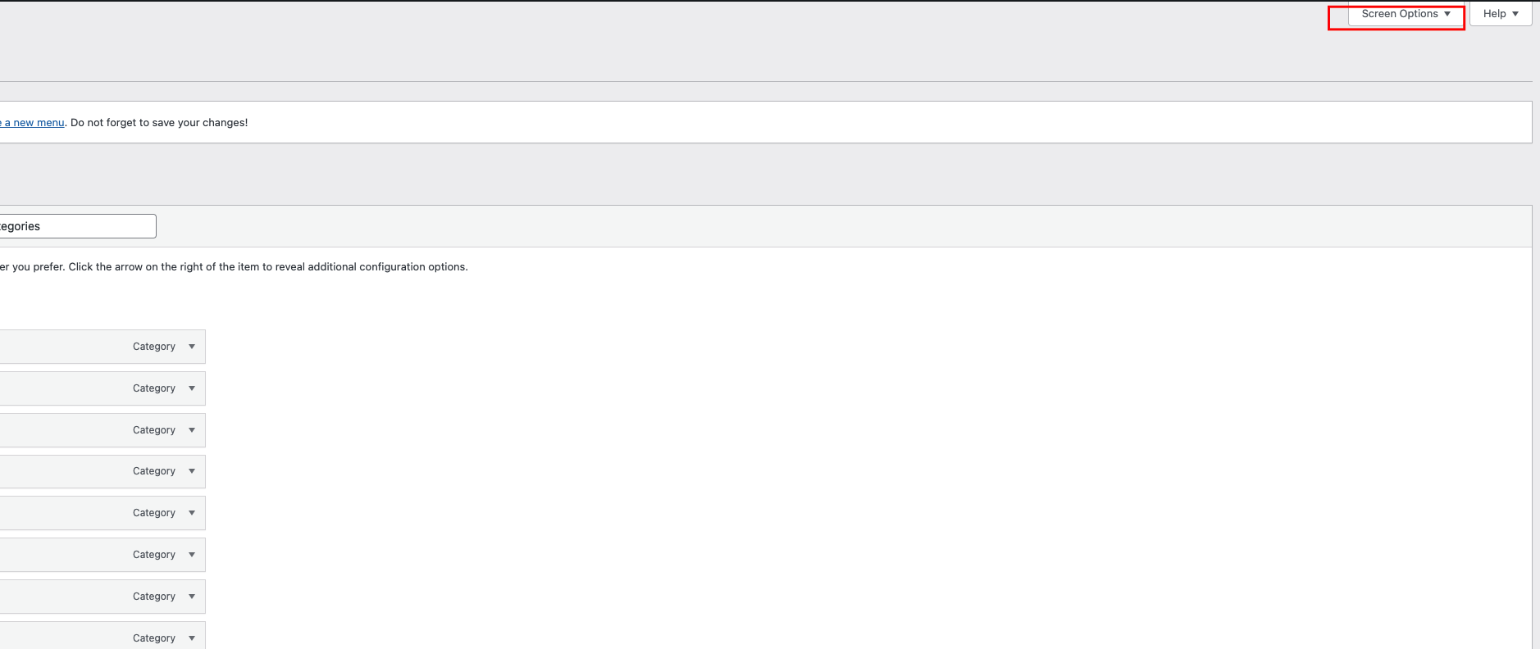Expand the fourth Category menu item arrow
Screen dimensions: 1540x649
point(192,471)
